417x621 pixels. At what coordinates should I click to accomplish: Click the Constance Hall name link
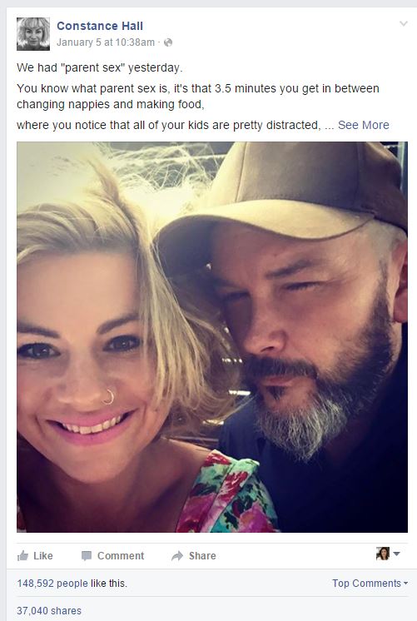point(100,26)
